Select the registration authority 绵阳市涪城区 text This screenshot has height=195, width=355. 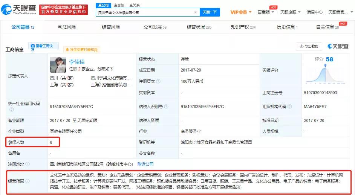216,142
